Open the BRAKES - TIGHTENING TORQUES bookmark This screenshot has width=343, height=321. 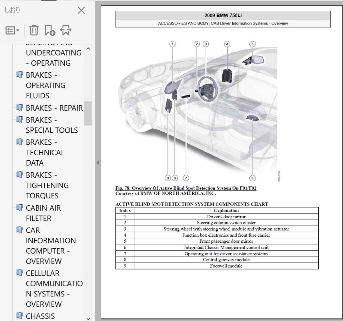(47, 186)
